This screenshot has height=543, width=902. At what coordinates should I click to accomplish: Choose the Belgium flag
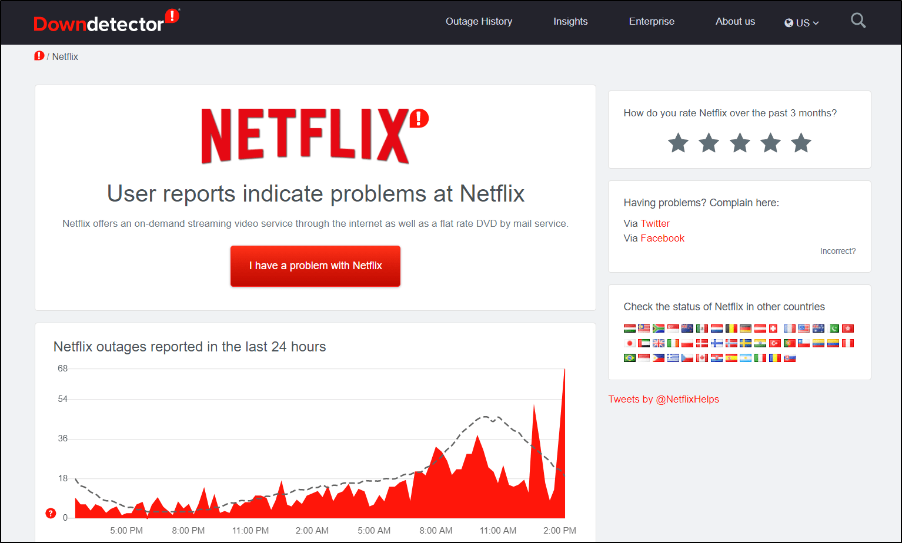[x=731, y=329]
